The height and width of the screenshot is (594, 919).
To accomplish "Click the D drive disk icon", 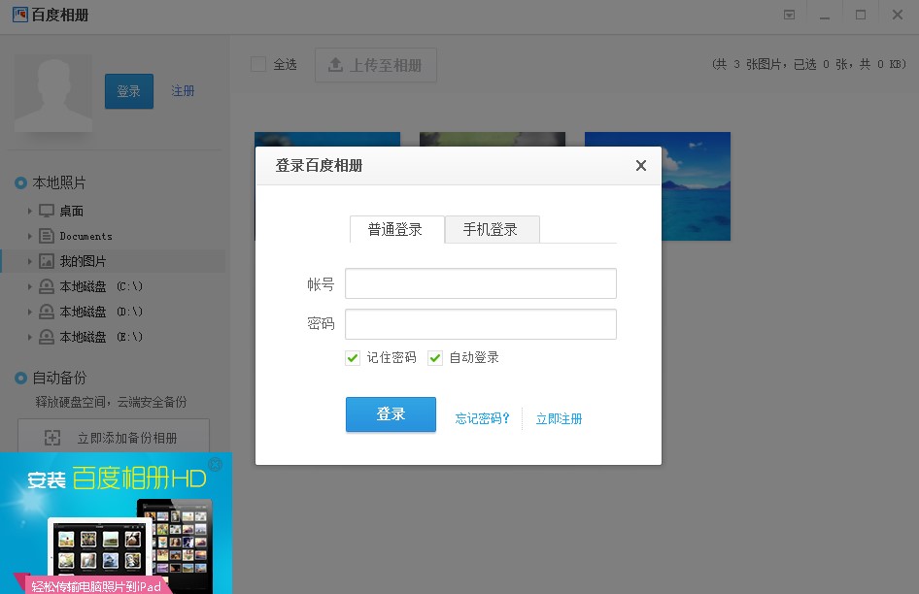I will (x=47, y=311).
